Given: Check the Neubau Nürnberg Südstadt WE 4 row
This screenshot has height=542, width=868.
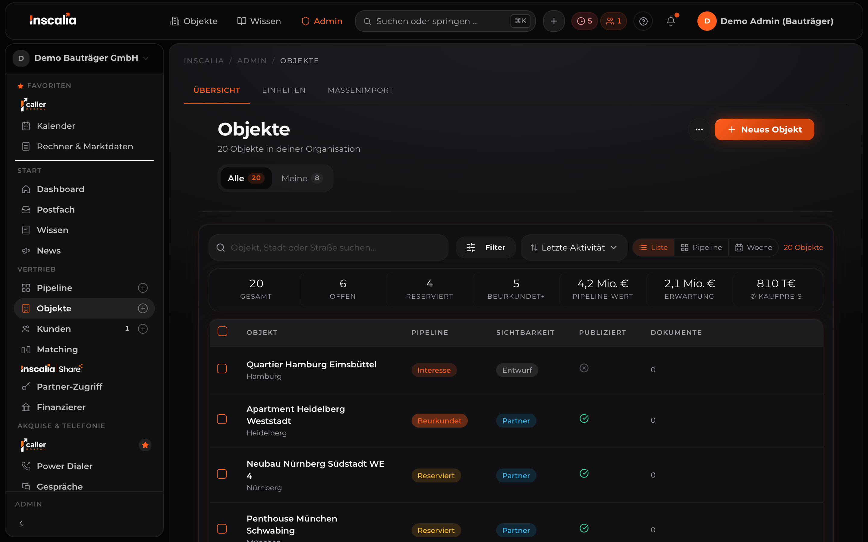Looking at the screenshot, I should (222, 474).
